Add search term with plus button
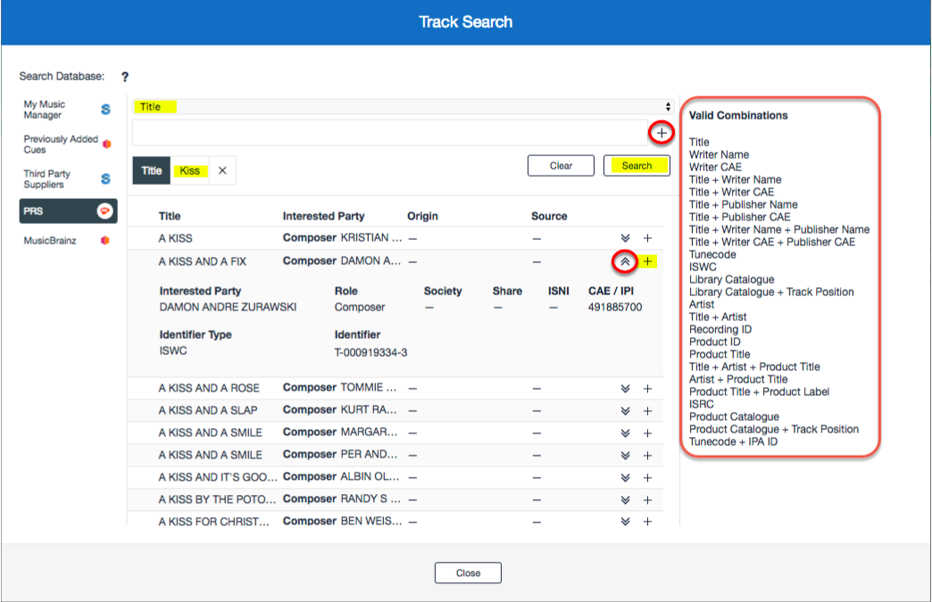932x602 pixels. click(662, 133)
